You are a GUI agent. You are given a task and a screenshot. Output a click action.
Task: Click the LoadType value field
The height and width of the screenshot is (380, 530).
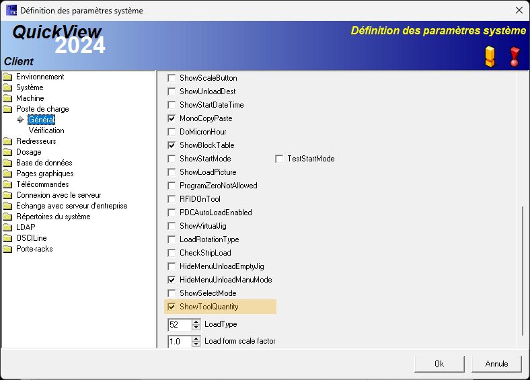(180, 325)
